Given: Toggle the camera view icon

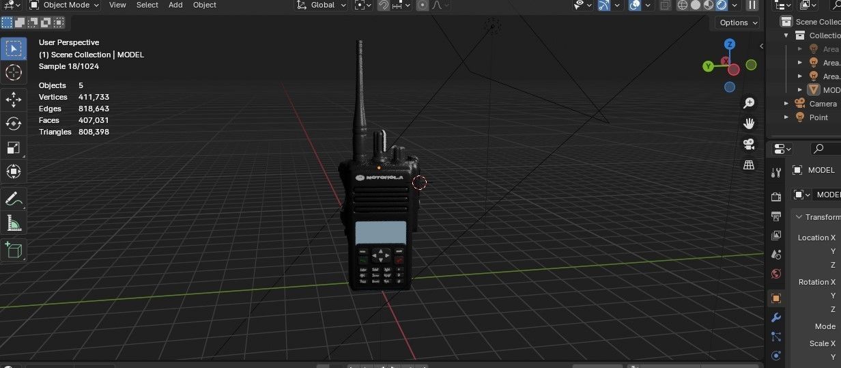Looking at the screenshot, I should (749, 144).
